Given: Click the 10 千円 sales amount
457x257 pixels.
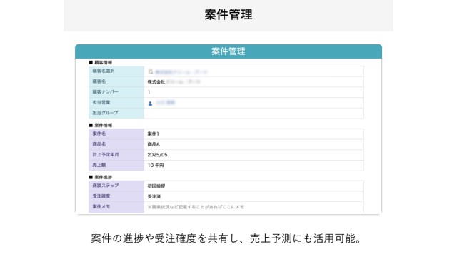Looking at the screenshot, I should pos(156,165).
